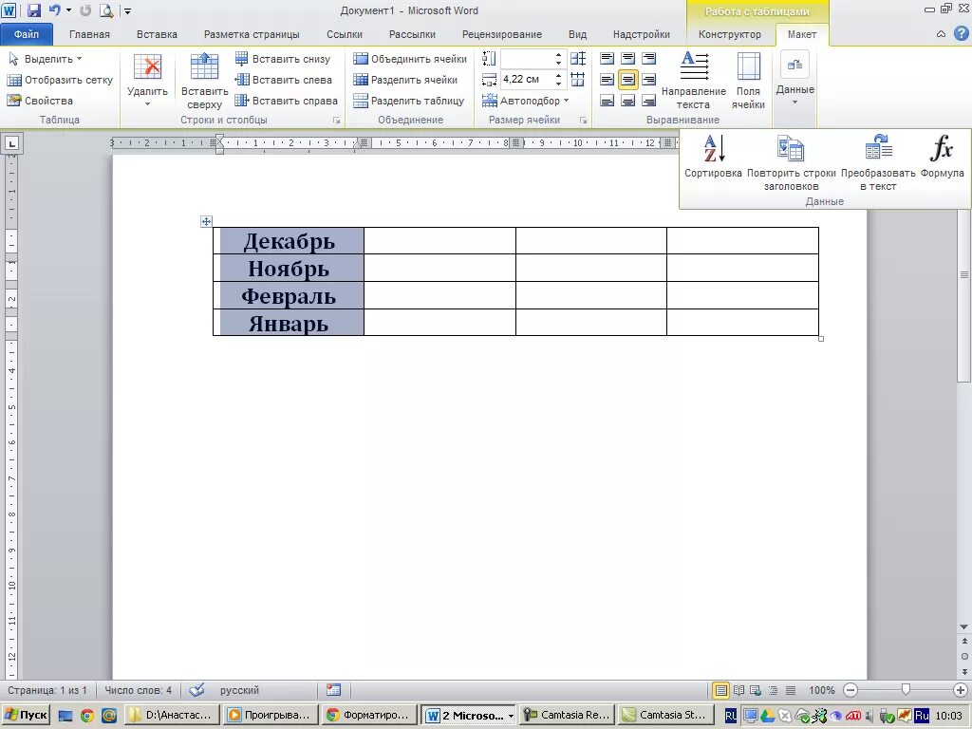Open Поля ячейки (cell margins)
972x729 pixels.
coord(748,81)
